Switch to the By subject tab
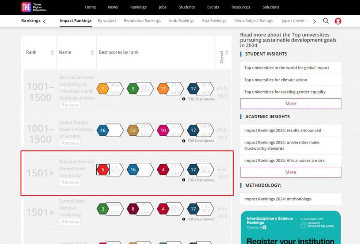The image size is (360, 244). [107, 21]
